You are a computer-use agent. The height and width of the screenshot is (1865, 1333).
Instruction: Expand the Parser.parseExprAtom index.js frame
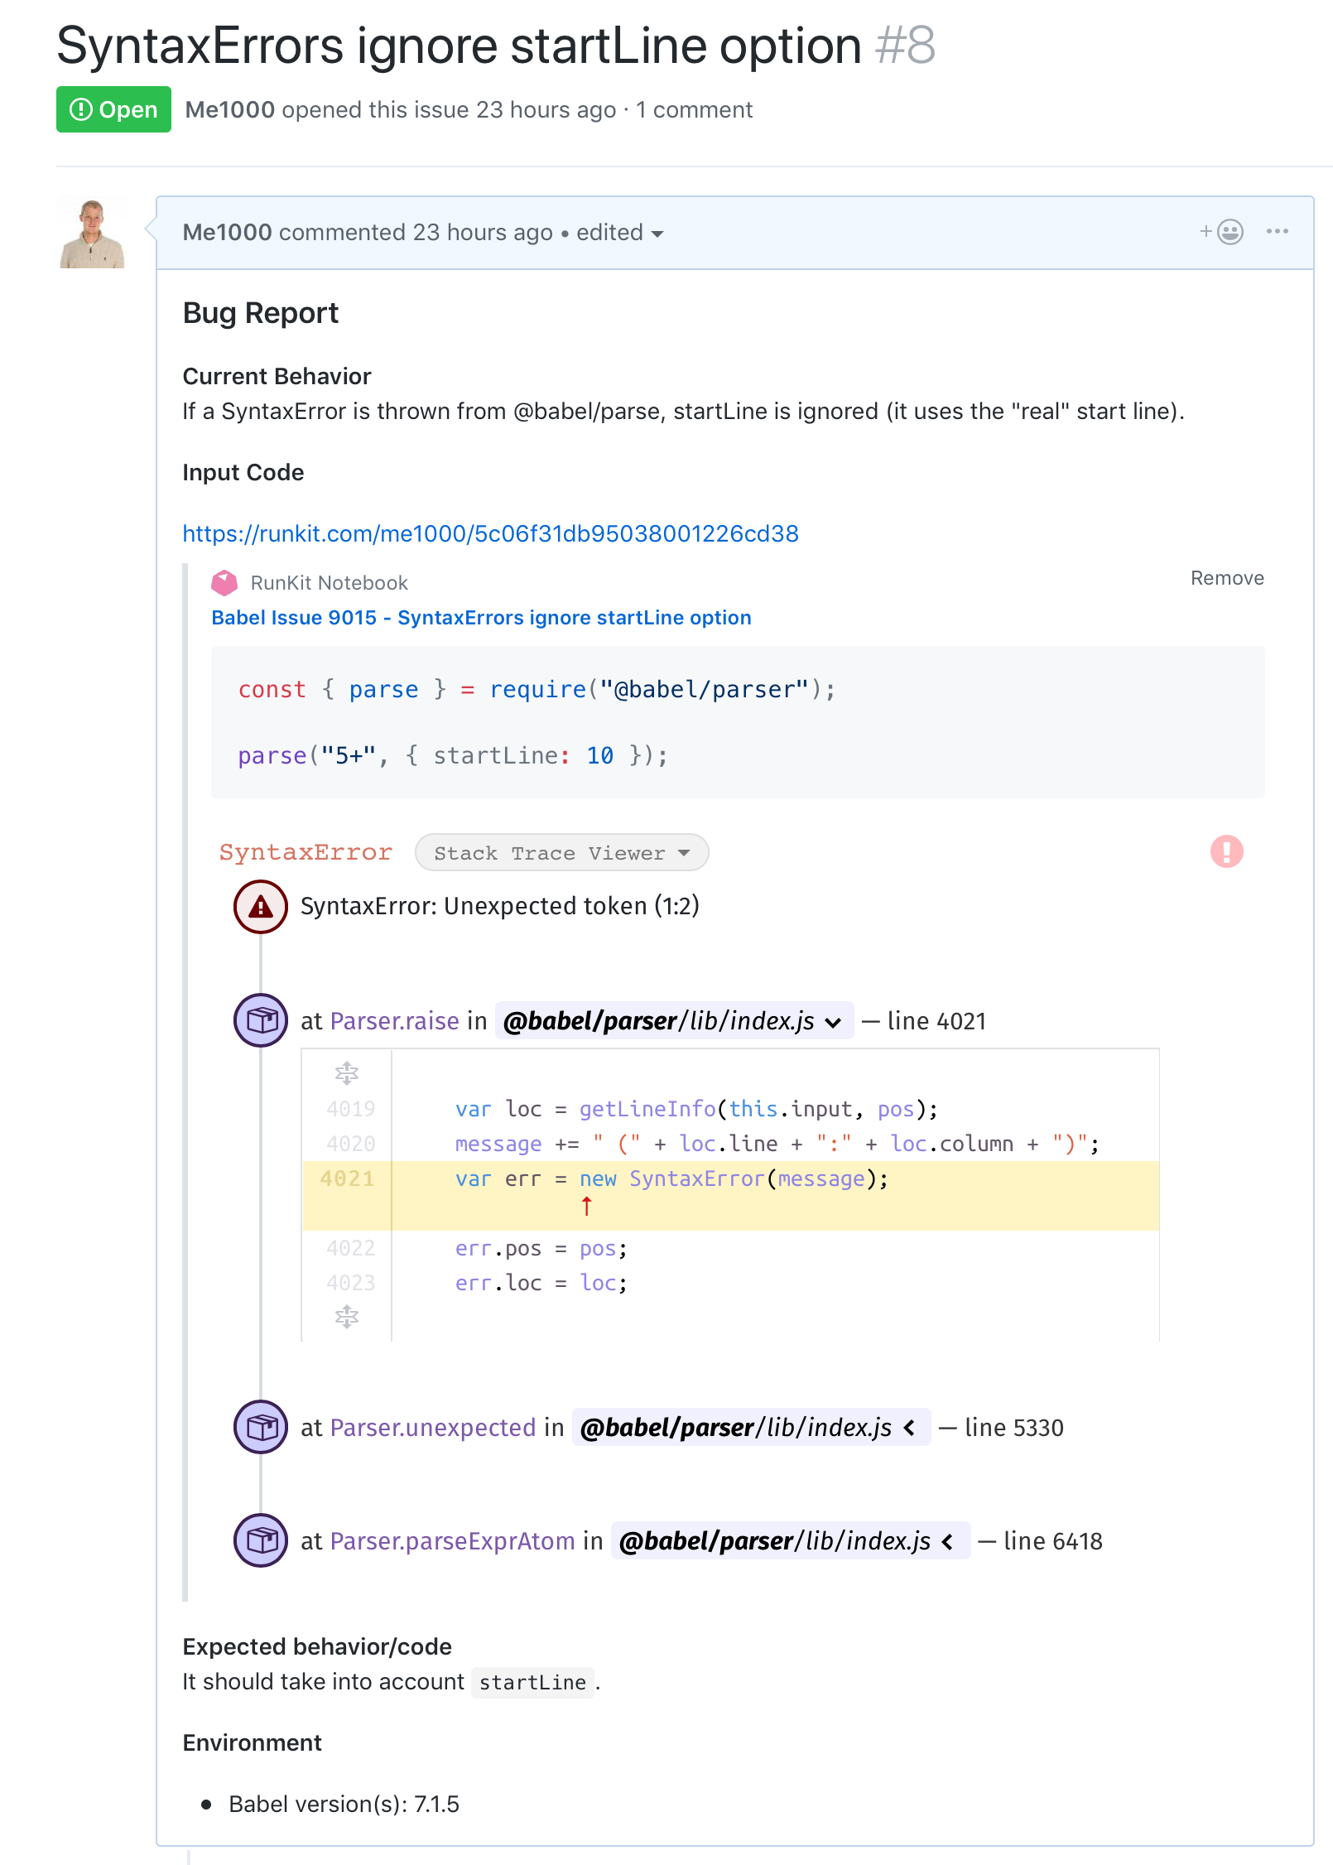tap(948, 1541)
